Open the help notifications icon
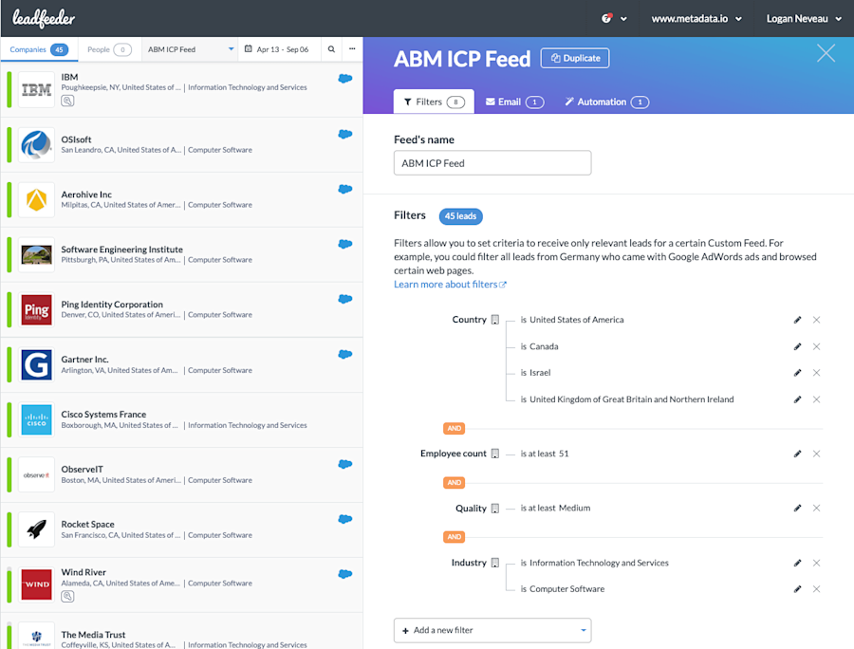The height and width of the screenshot is (649, 854). click(606, 19)
